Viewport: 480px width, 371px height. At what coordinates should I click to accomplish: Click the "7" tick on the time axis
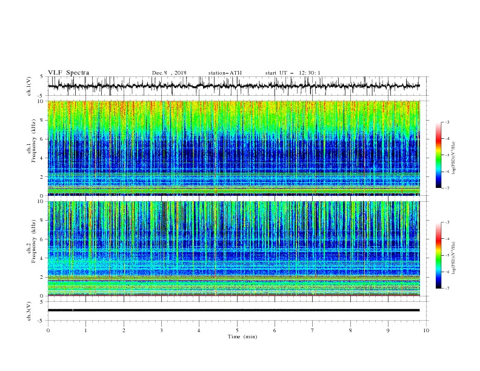(313, 330)
